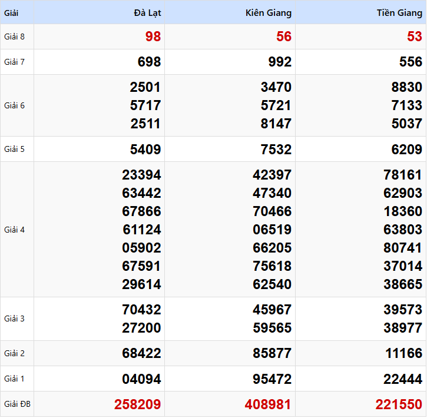427x418 pixels.
Task: Select special prize number 408981
Action: [268, 404]
